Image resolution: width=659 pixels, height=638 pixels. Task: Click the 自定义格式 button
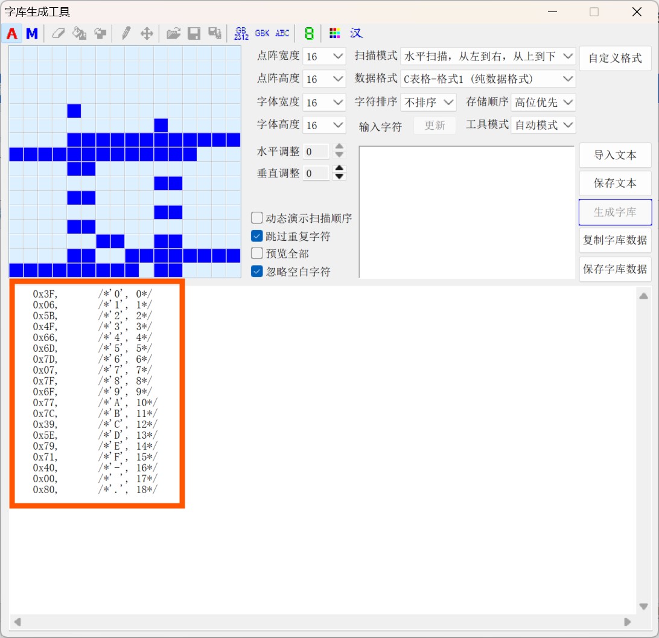tap(615, 58)
